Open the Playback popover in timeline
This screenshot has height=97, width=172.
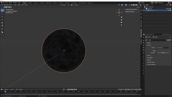pos(7,89)
